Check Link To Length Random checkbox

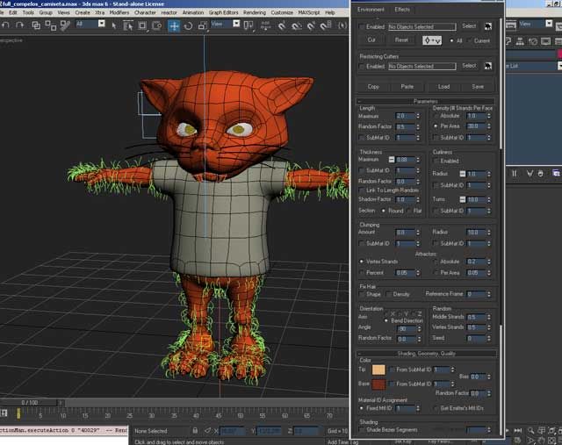[x=362, y=190]
